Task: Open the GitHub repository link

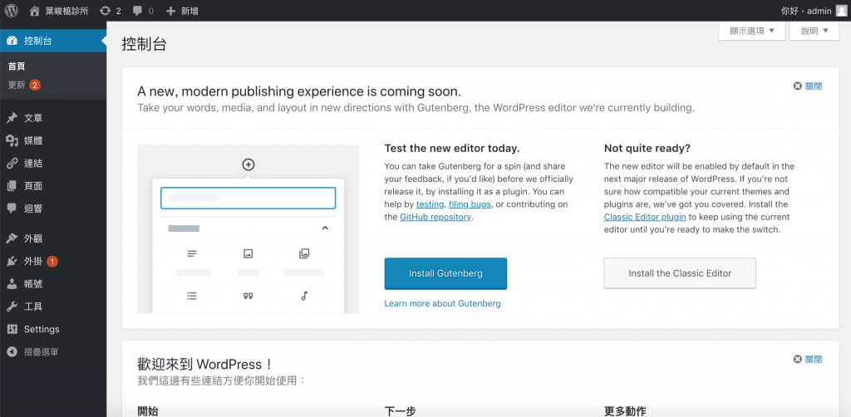Action: coord(435,217)
